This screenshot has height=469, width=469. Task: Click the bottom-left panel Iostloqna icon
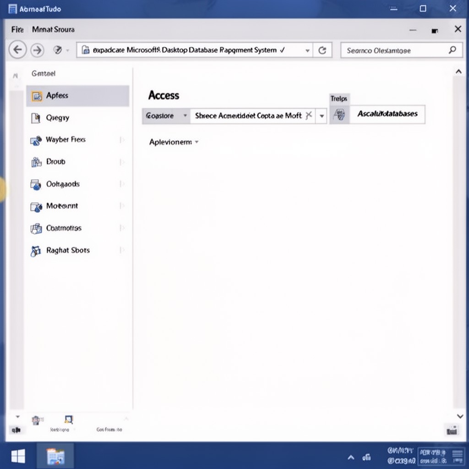coord(69,420)
